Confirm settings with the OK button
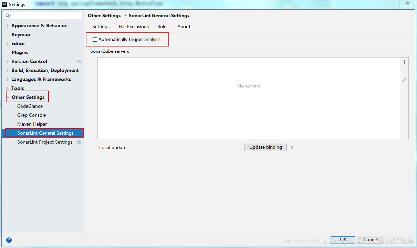 (x=343, y=240)
